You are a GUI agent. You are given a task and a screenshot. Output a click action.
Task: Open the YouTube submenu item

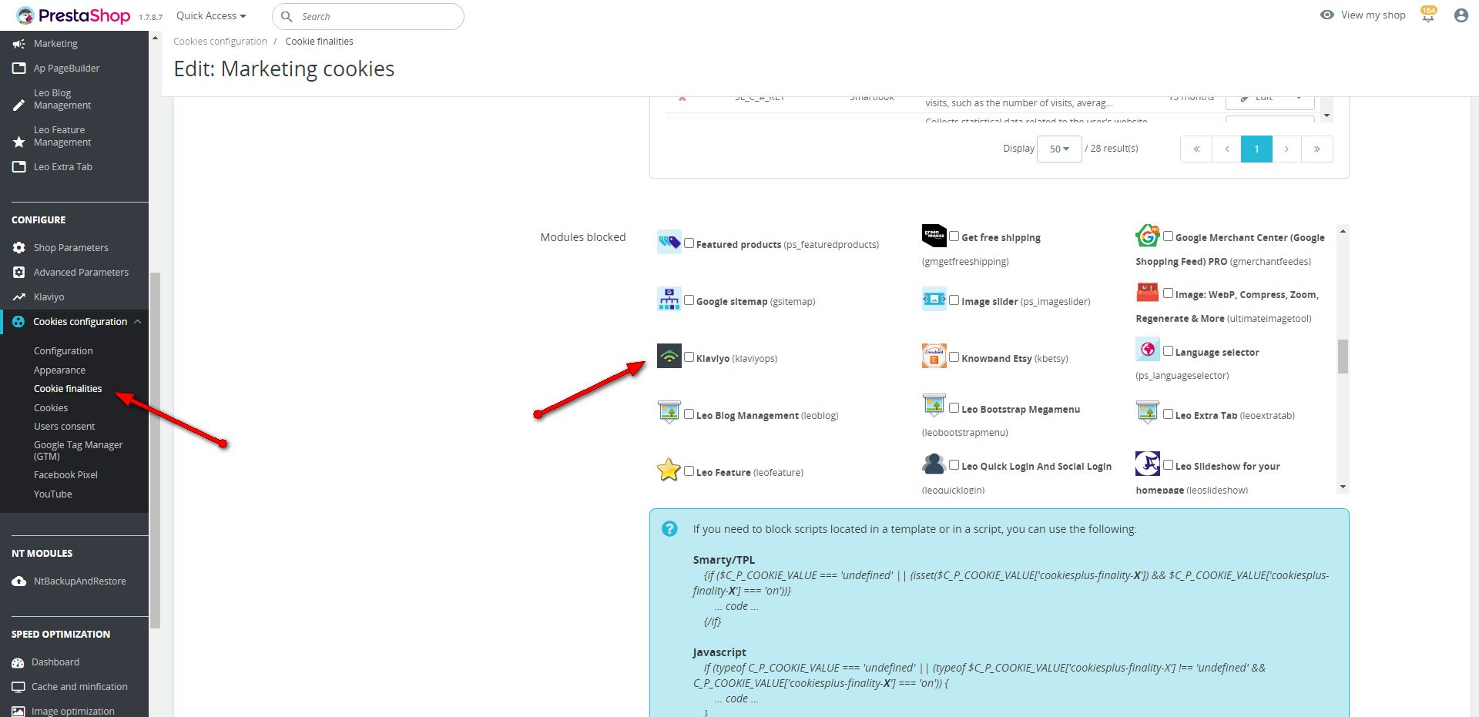[52, 494]
